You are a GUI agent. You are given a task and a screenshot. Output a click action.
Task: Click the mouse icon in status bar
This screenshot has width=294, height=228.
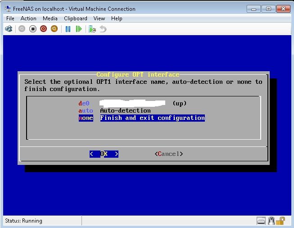click(x=271, y=221)
